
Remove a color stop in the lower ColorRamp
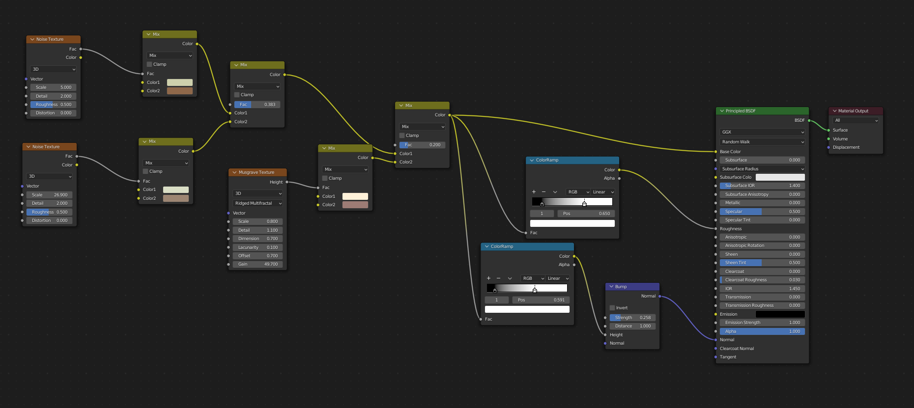498,278
